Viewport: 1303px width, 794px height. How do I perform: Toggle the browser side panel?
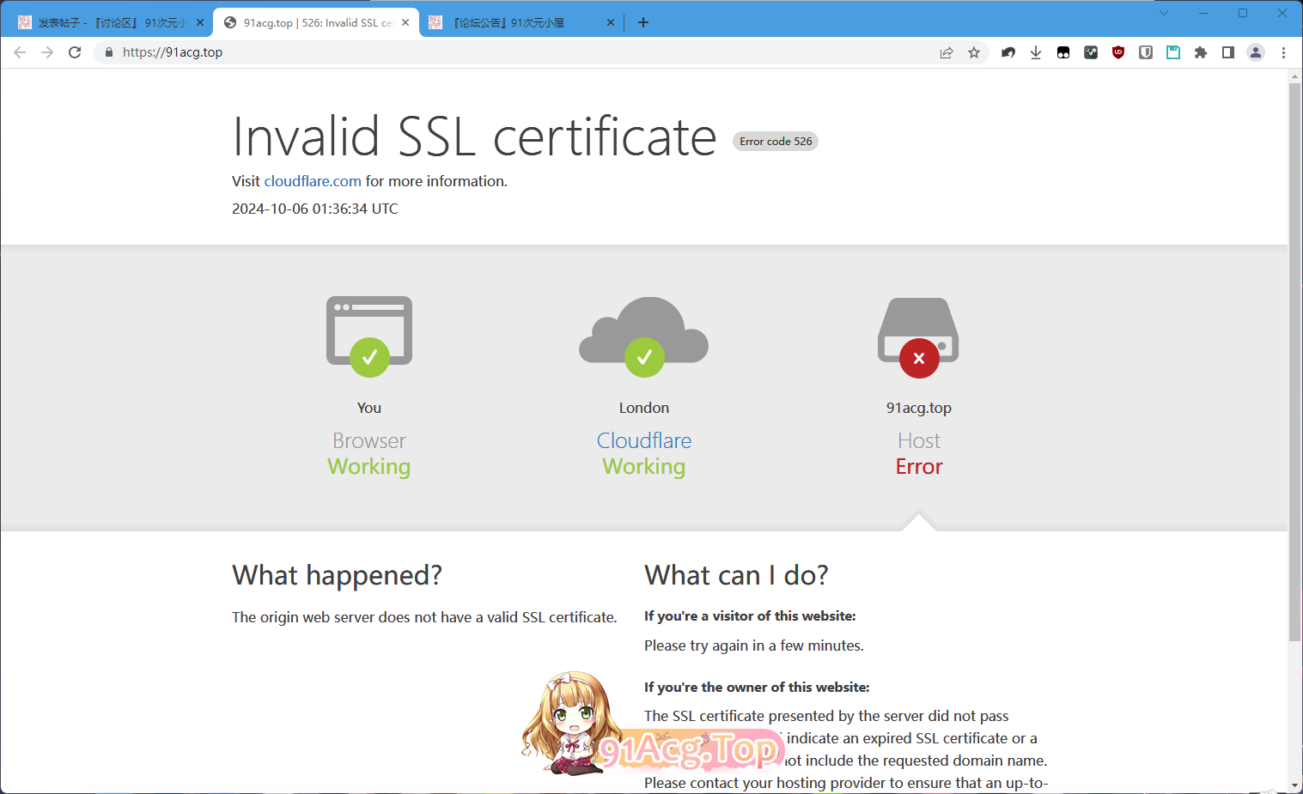(1228, 52)
